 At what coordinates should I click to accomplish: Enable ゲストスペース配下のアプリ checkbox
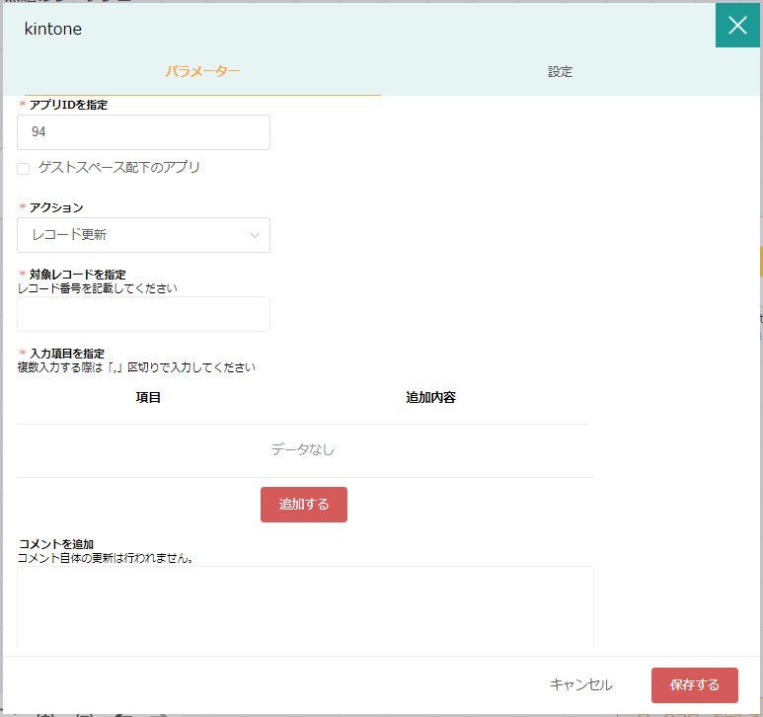click(24, 169)
